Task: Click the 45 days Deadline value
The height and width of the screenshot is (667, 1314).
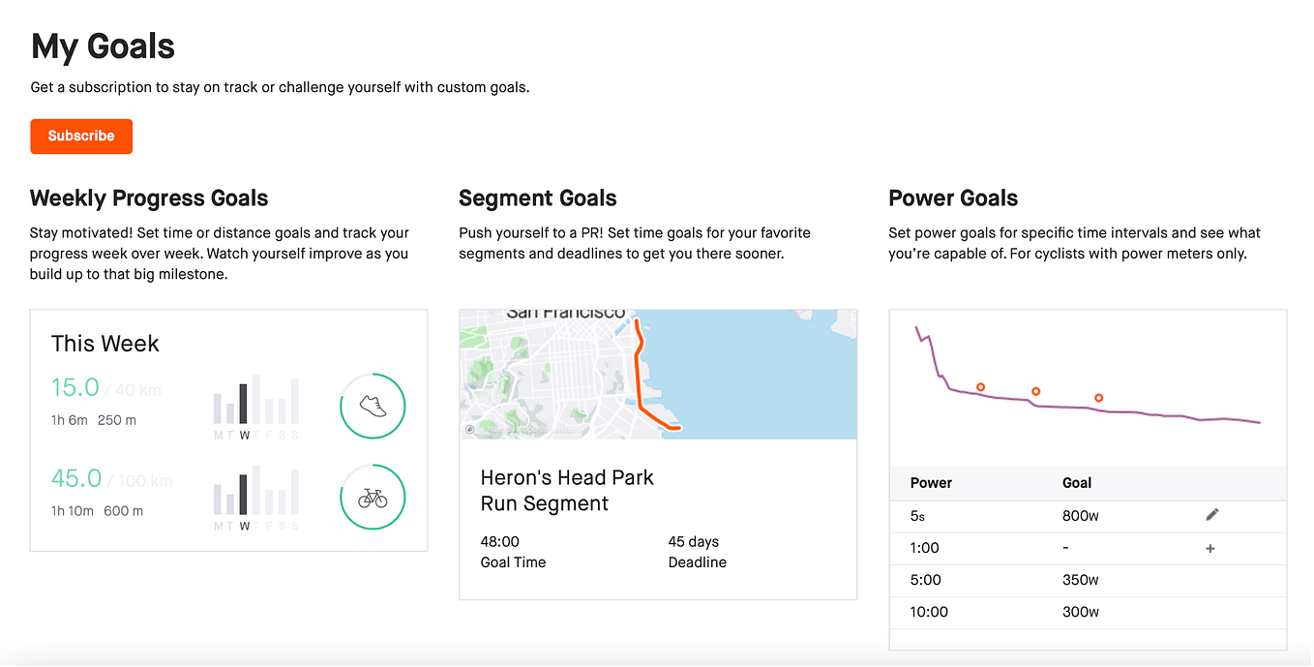Action: tap(694, 541)
